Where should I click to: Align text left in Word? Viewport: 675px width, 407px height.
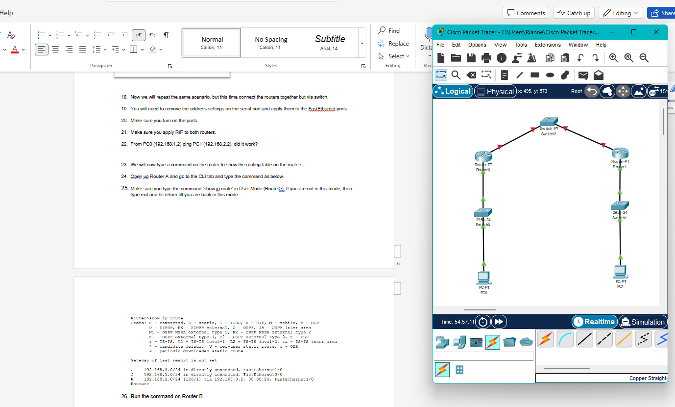42,49
